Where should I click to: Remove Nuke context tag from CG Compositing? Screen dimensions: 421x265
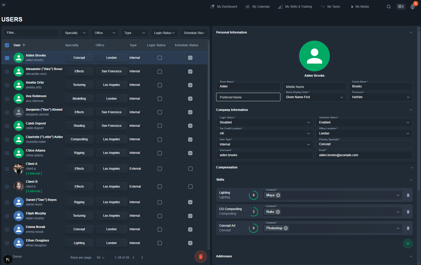click(278, 212)
